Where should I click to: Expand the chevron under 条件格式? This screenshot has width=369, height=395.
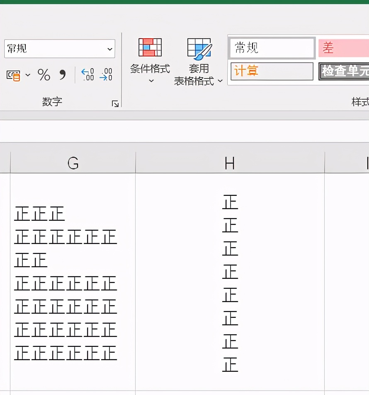pos(151,80)
